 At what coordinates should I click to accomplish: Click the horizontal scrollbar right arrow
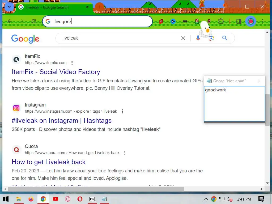[x=262, y=189]
